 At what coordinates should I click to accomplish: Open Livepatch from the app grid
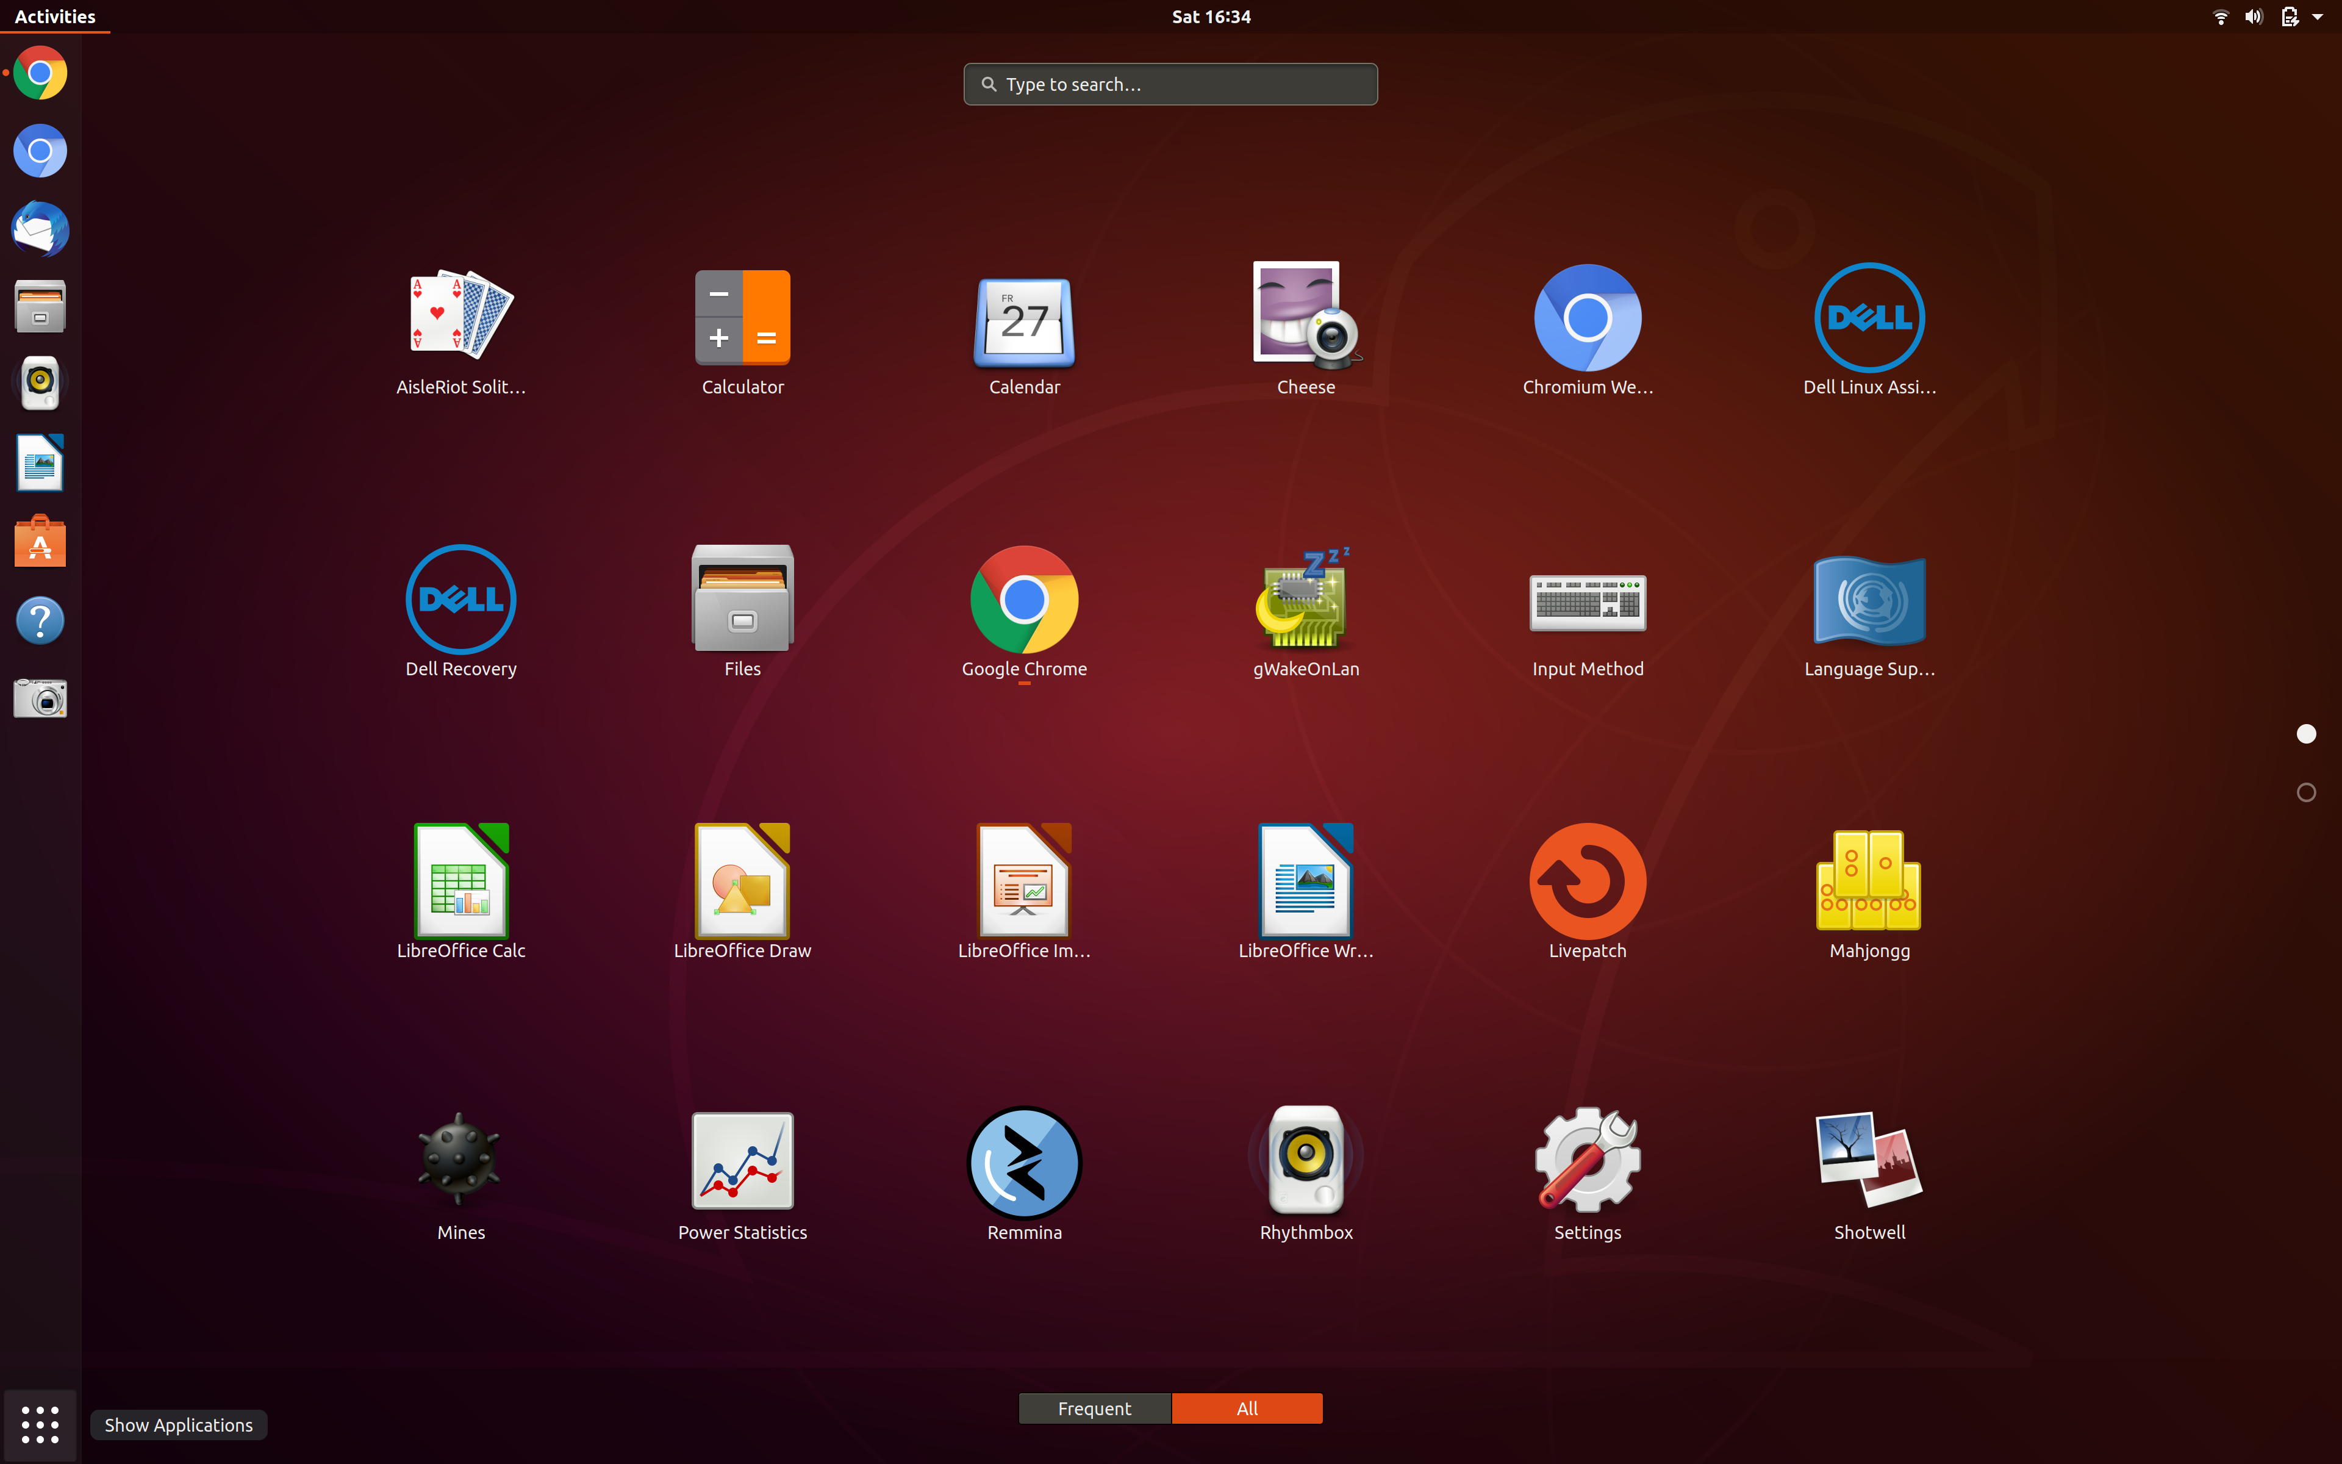pyautogui.click(x=1587, y=881)
